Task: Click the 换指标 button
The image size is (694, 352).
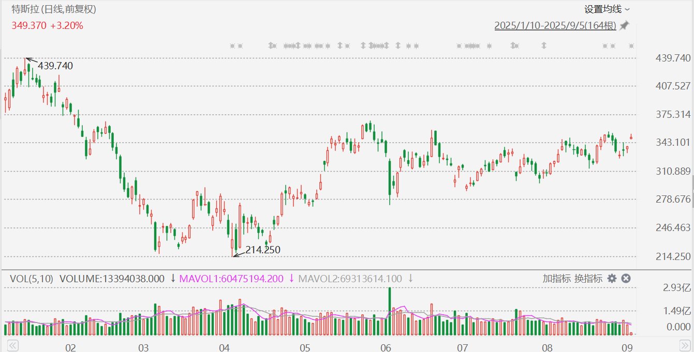Action: [x=588, y=279]
